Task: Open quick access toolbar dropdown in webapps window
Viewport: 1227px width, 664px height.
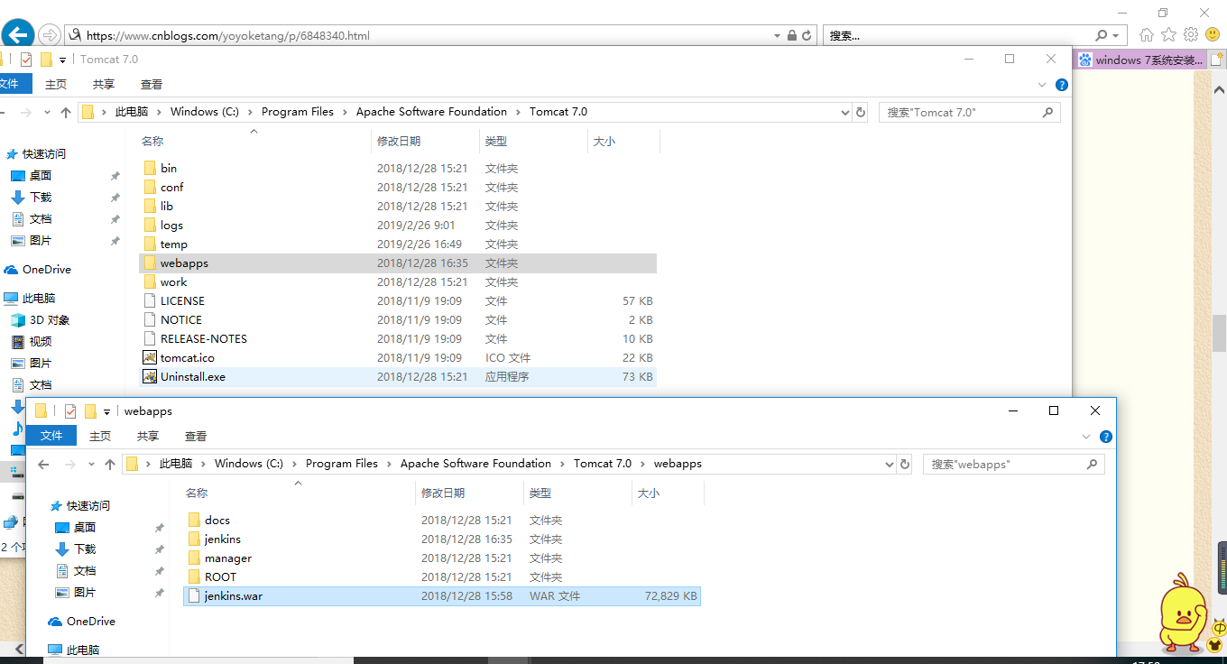Action: [x=106, y=412]
